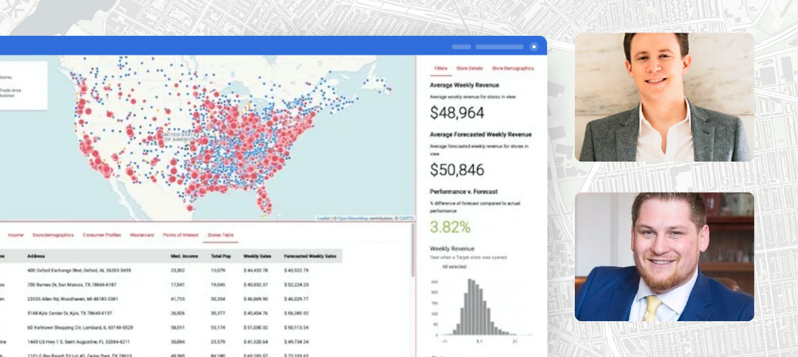Click the Leaflet attribution link
This screenshot has height=357, width=798.
pos(323,218)
